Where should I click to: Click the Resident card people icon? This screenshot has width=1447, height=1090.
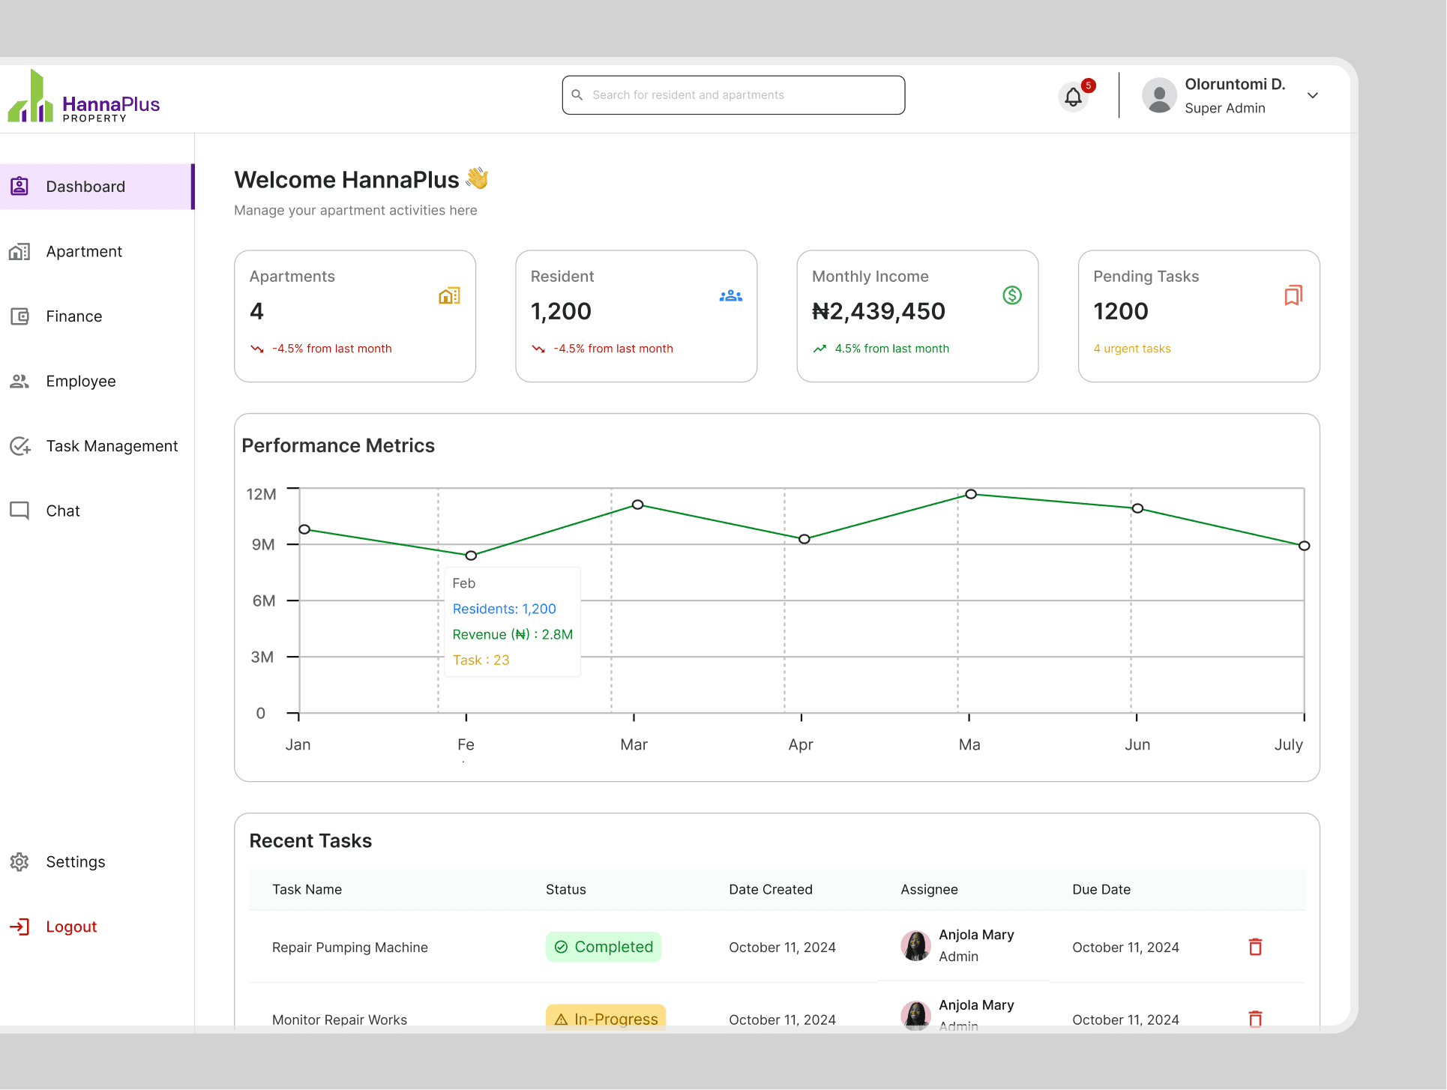coord(730,295)
